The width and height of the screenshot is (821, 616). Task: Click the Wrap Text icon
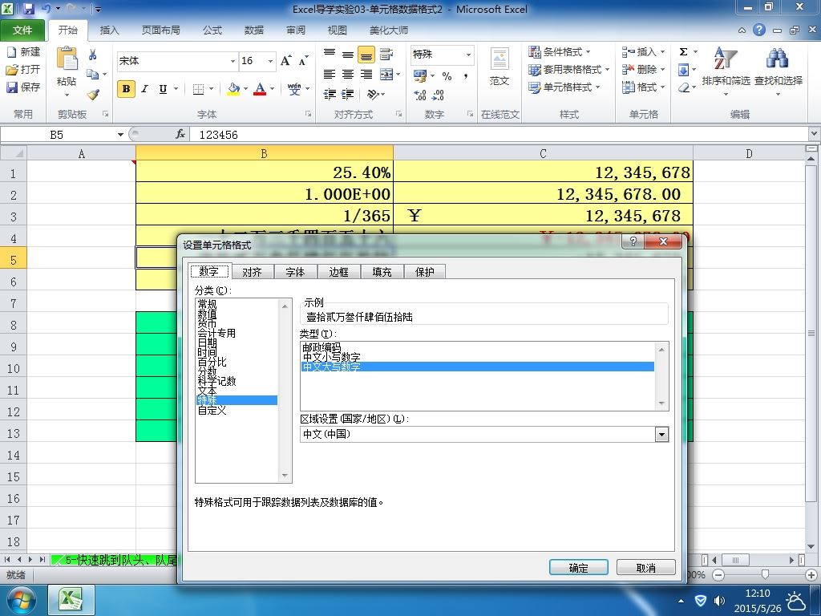point(386,54)
